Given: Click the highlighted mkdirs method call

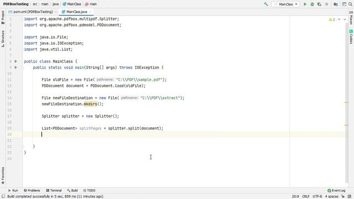Looking at the screenshot, I should (90, 104).
